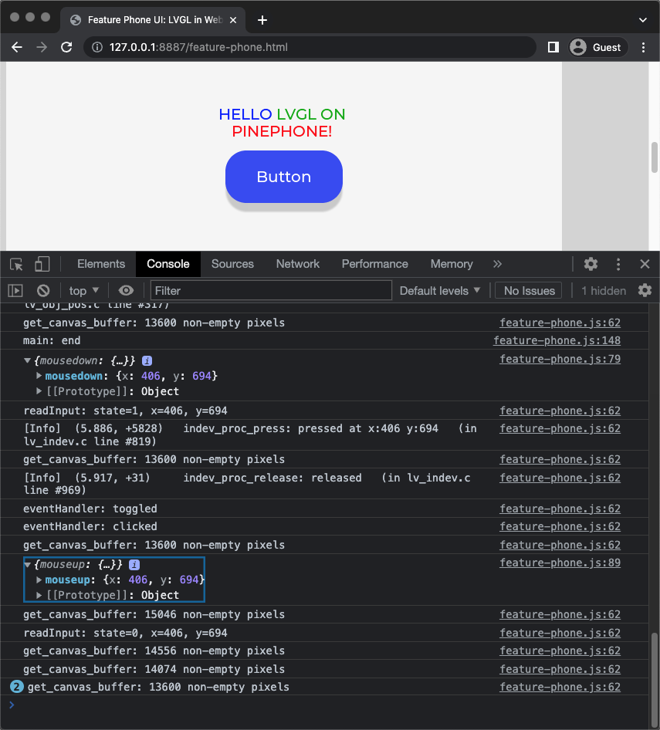Open DevTools settings gear next to the tabs
This screenshot has width=660, height=730.
pos(591,264)
